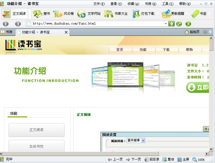Open 书库大全 binders icon

[x=109, y=14]
